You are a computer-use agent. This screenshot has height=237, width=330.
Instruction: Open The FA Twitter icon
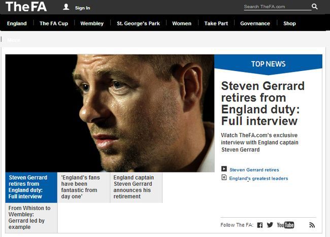pos(270,225)
